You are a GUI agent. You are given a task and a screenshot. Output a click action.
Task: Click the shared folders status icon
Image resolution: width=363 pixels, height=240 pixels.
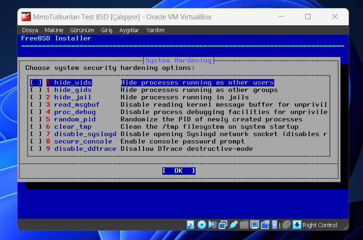[x=244, y=225]
